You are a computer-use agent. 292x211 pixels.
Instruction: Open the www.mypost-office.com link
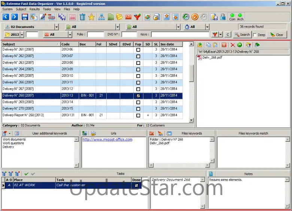click(107, 139)
